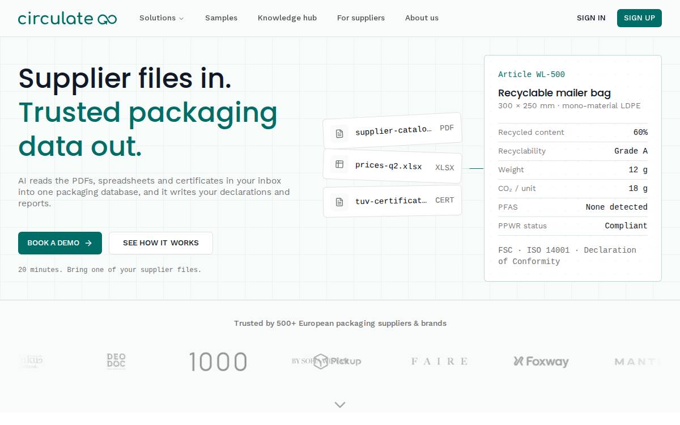Click the 20 minutes supplier files note

click(110, 270)
